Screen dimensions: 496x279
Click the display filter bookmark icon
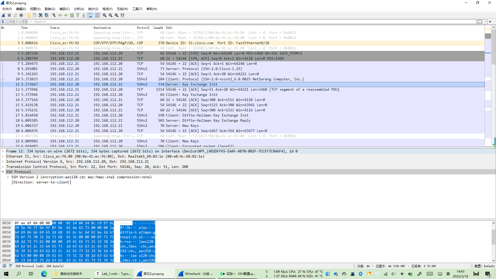[x=3, y=22]
